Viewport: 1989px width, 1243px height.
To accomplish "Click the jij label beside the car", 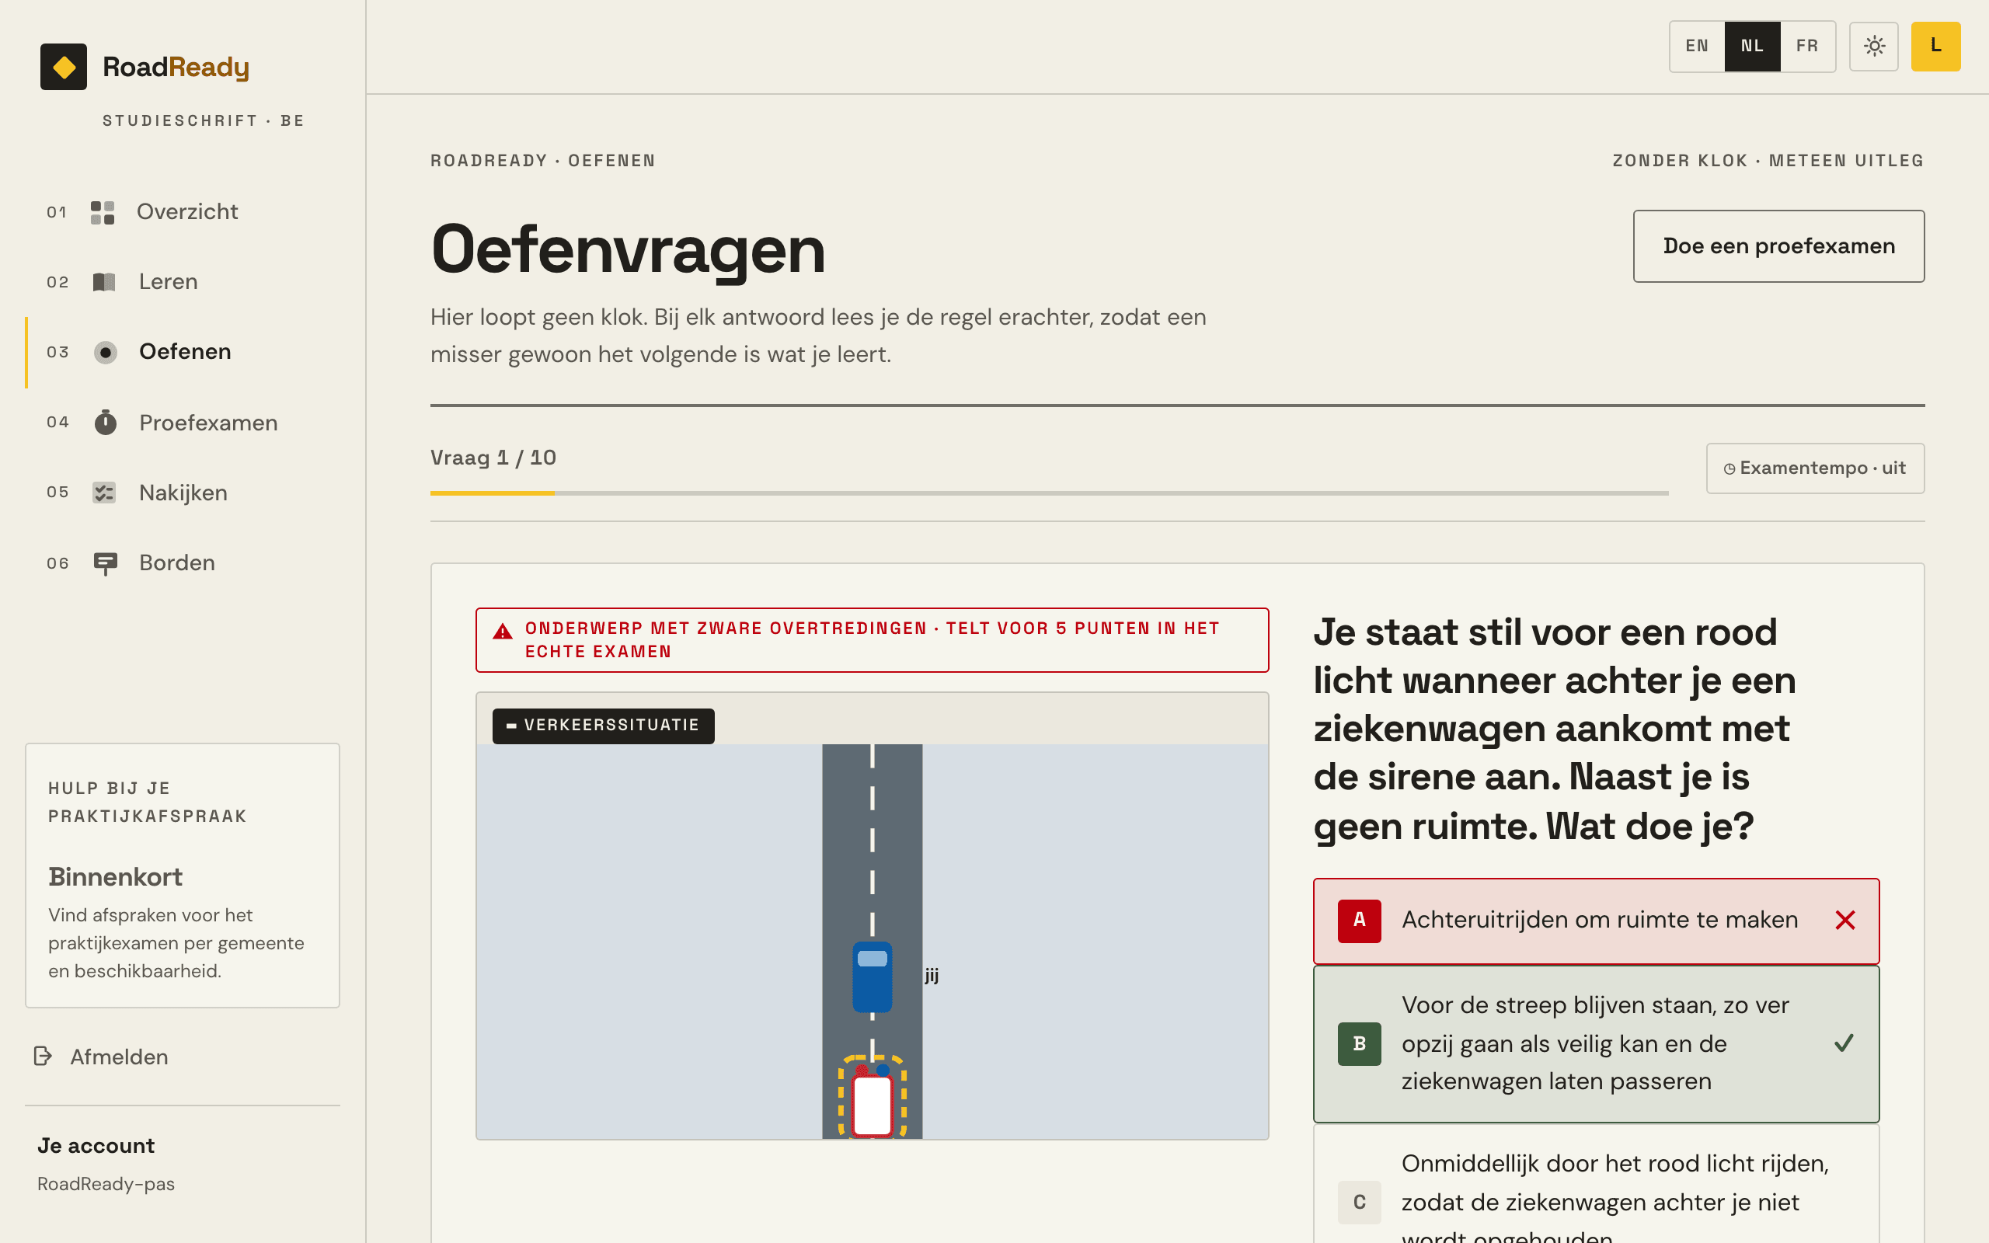I will [932, 976].
